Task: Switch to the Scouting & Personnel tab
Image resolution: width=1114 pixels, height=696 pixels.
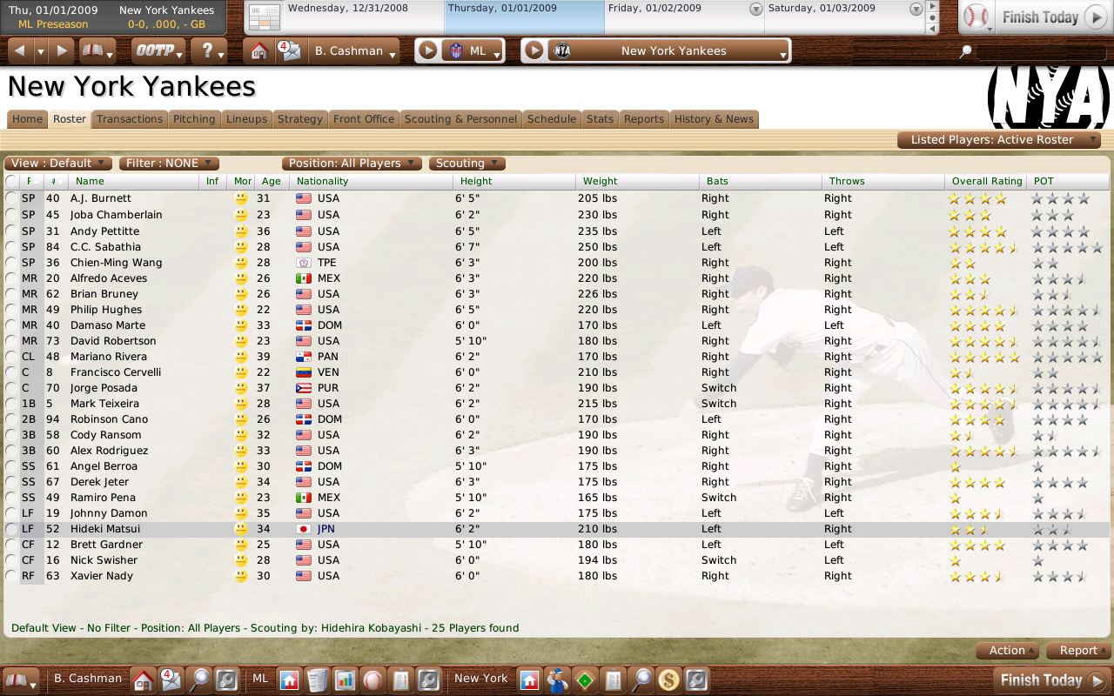Action: (461, 119)
